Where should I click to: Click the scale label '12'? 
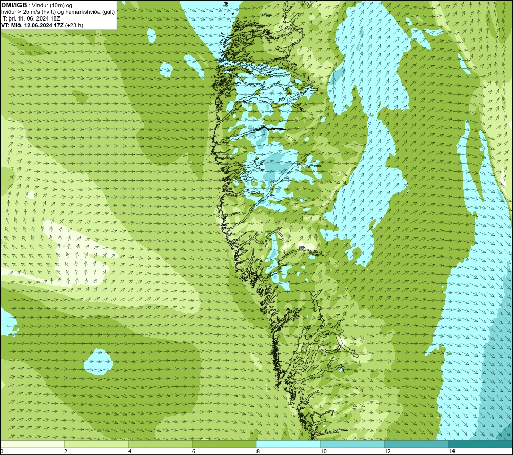tap(388, 451)
